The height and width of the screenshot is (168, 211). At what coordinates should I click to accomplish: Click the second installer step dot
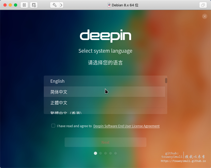click(x=100, y=153)
